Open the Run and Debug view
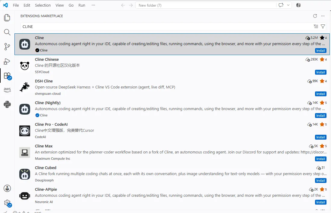331x213 pixels. click(7, 61)
